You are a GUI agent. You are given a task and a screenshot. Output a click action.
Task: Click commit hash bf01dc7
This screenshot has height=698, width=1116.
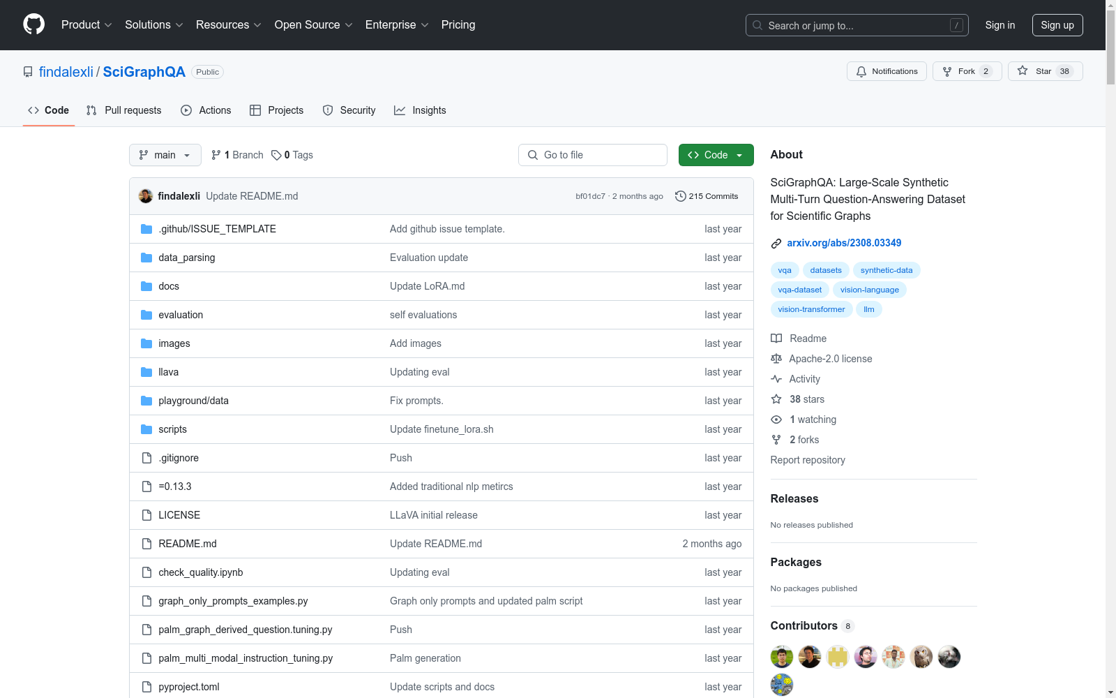(x=590, y=196)
